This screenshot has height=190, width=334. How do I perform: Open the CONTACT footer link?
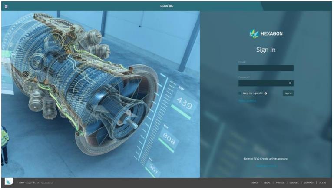[x=309, y=183]
